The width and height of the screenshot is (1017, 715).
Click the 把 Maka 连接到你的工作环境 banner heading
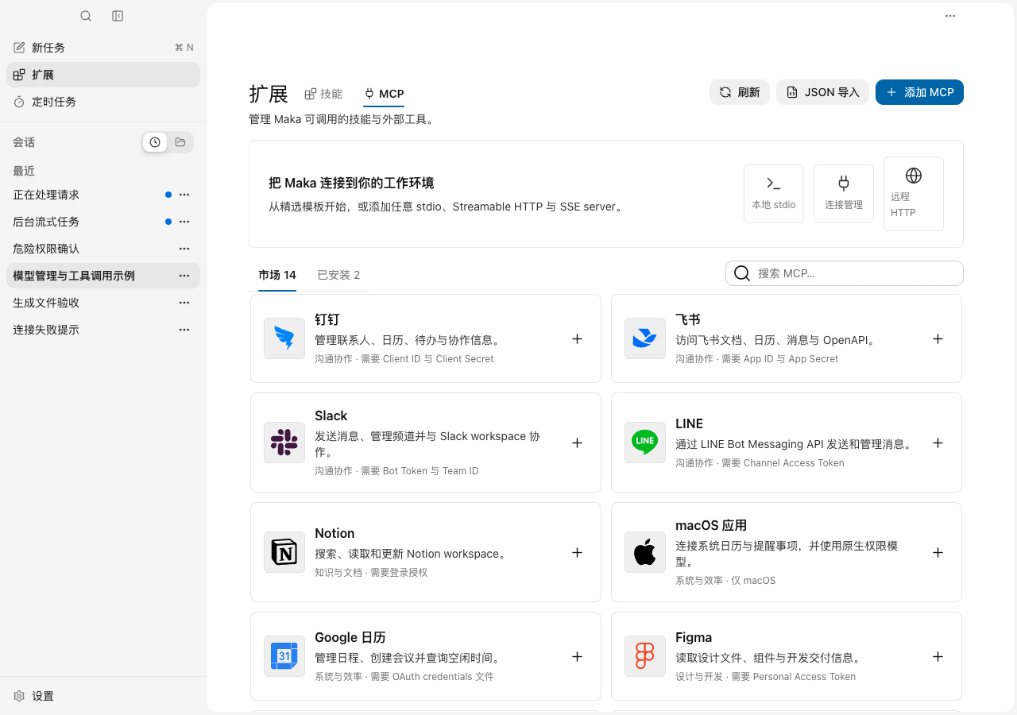pyautogui.click(x=351, y=183)
